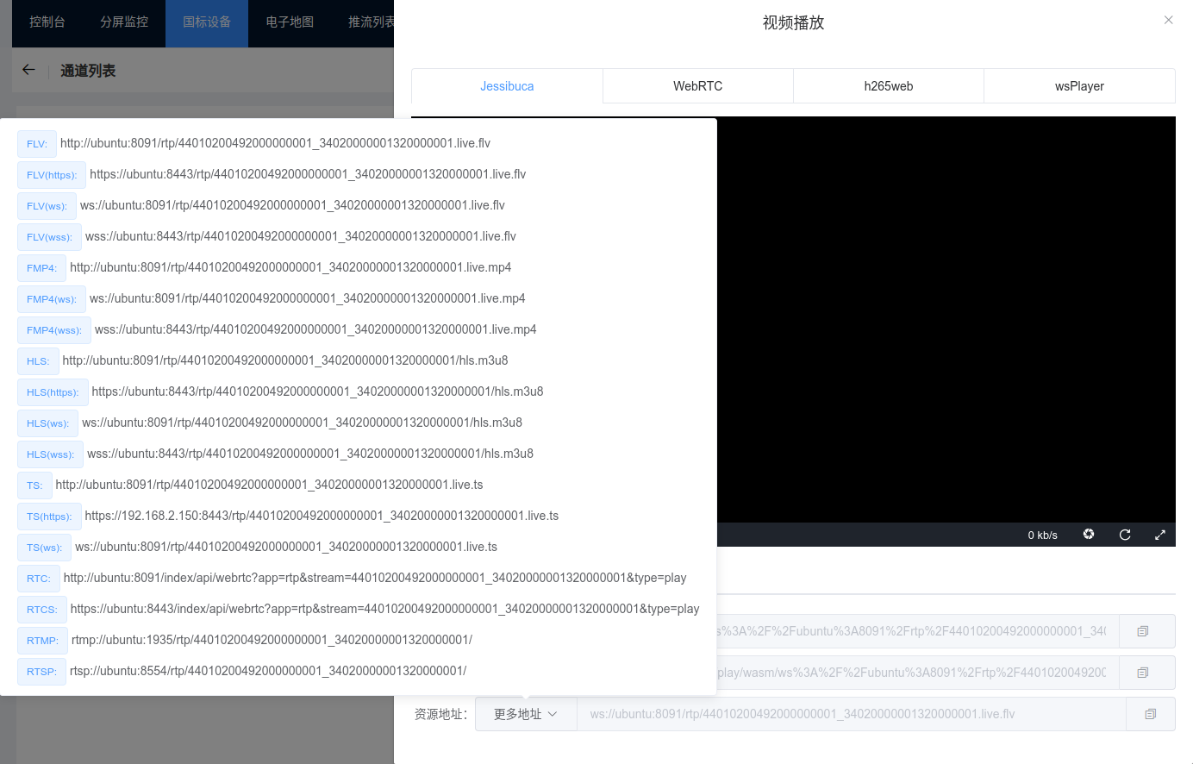Switch to the WebRTC player tab

pos(697,85)
